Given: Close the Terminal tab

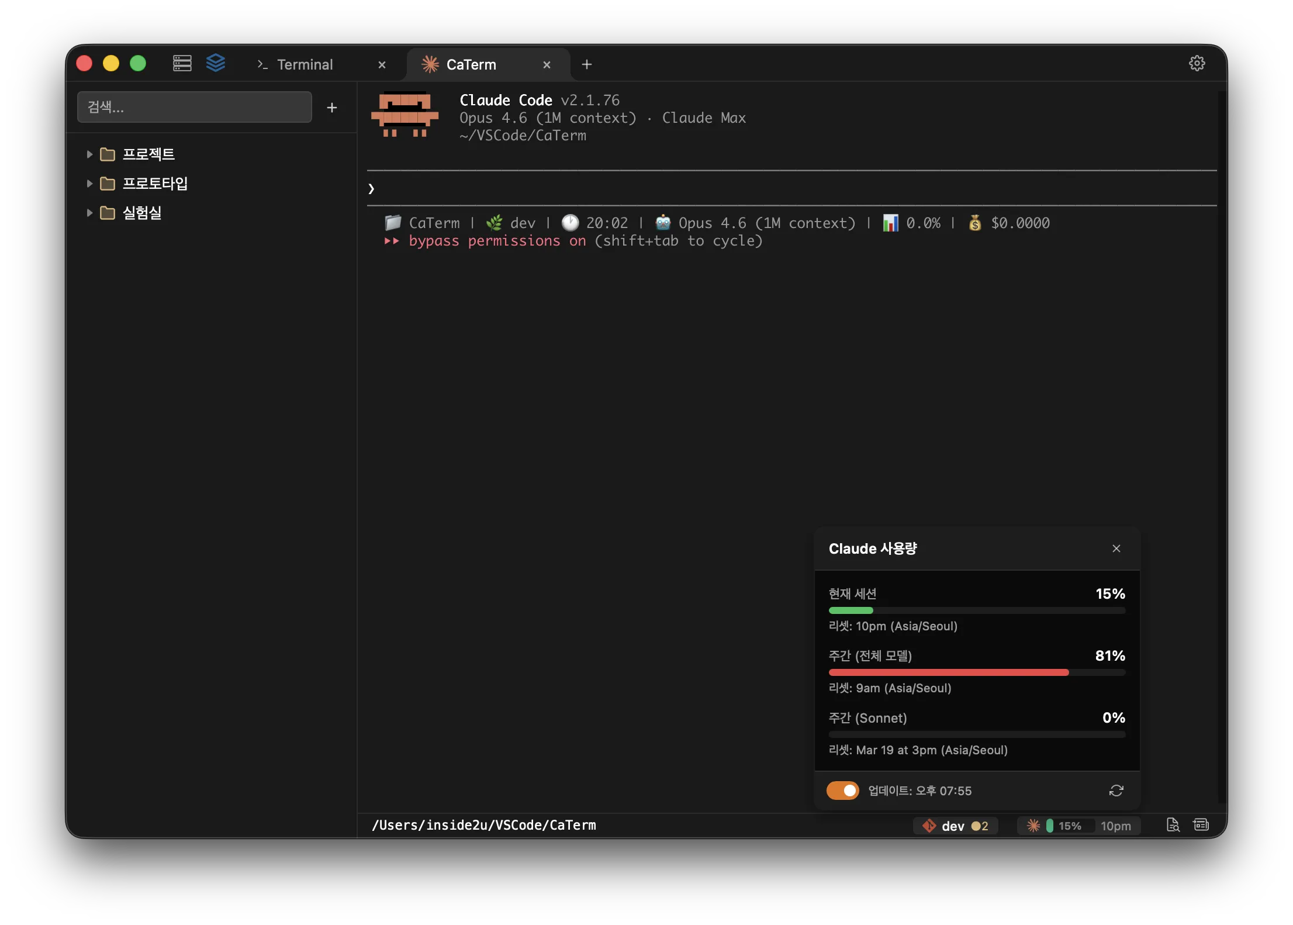Looking at the screenshot, I should click(x=382, y=65).
